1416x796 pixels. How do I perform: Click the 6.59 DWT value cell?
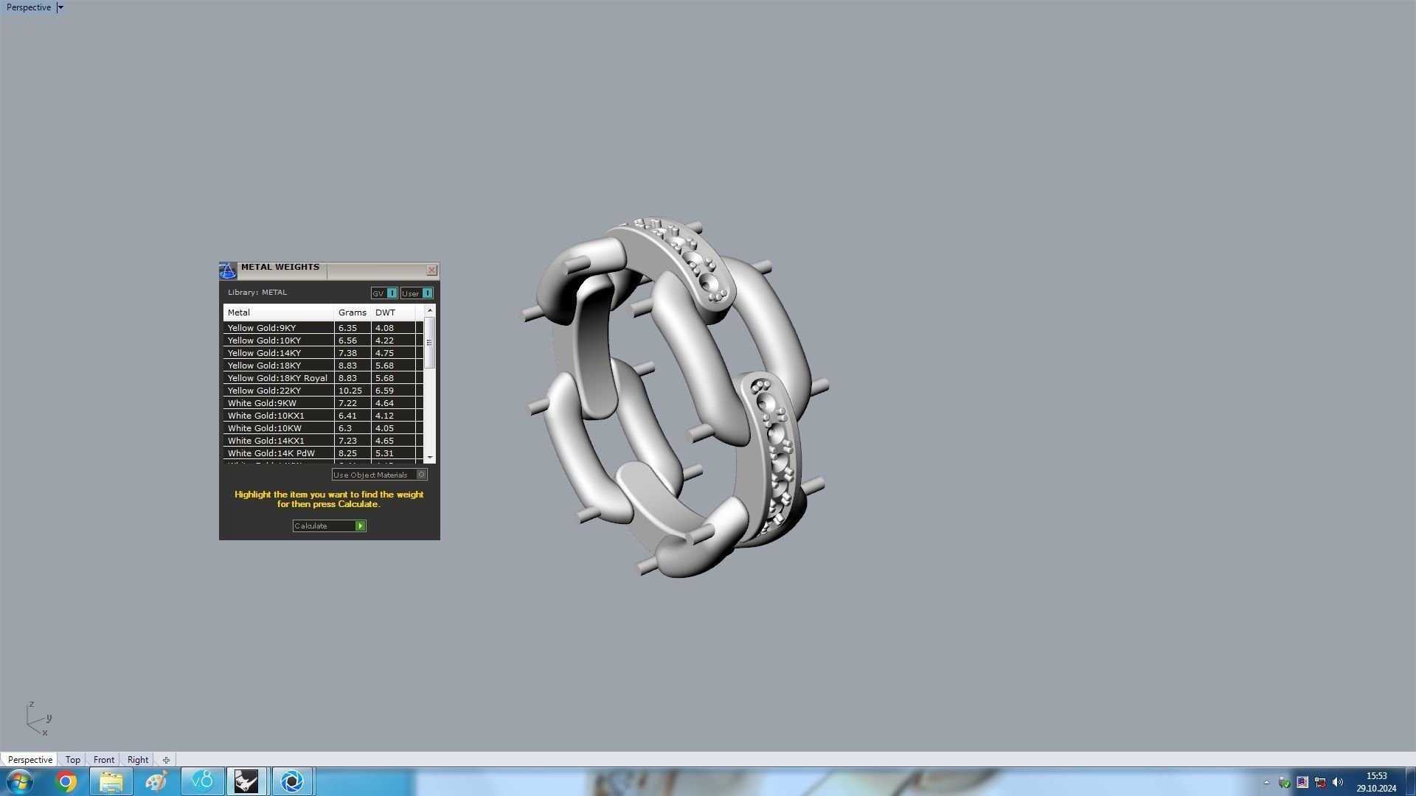393,391
